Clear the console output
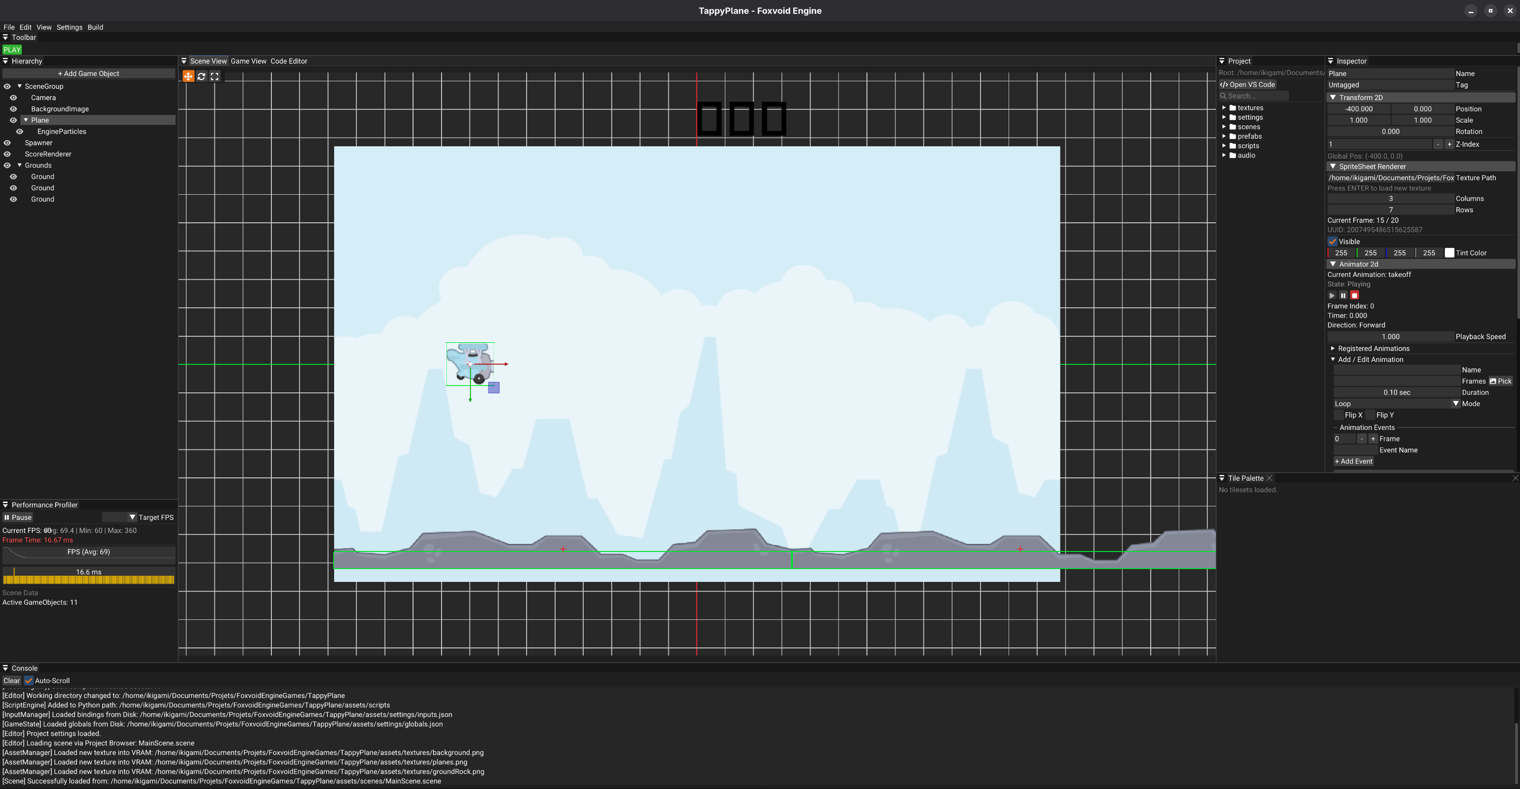This screenshot has height=789, width=1520. click(11, 681)
